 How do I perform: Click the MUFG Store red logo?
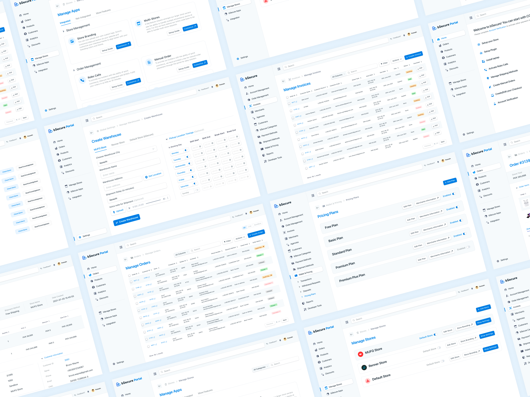pyautogui.click(x=360, y=354)
